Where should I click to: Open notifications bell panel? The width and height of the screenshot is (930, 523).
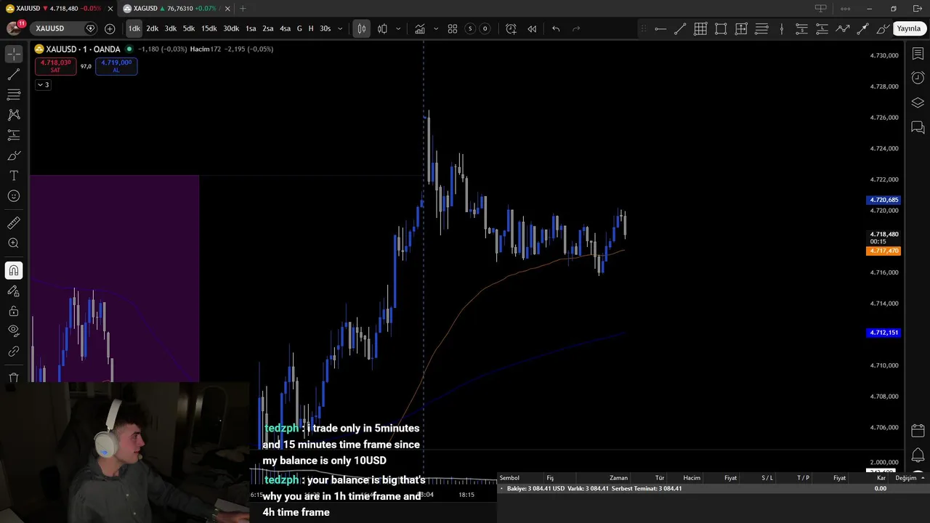[918, 455]
